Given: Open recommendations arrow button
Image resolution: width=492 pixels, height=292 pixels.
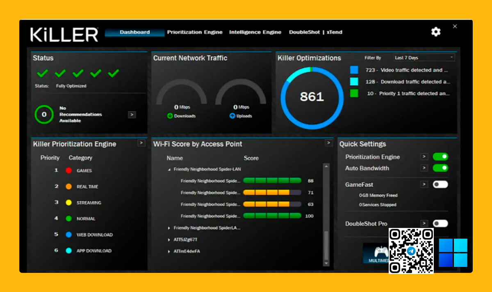Looking at the screenshot, I should pyautogui.click(x=132, y=115).
